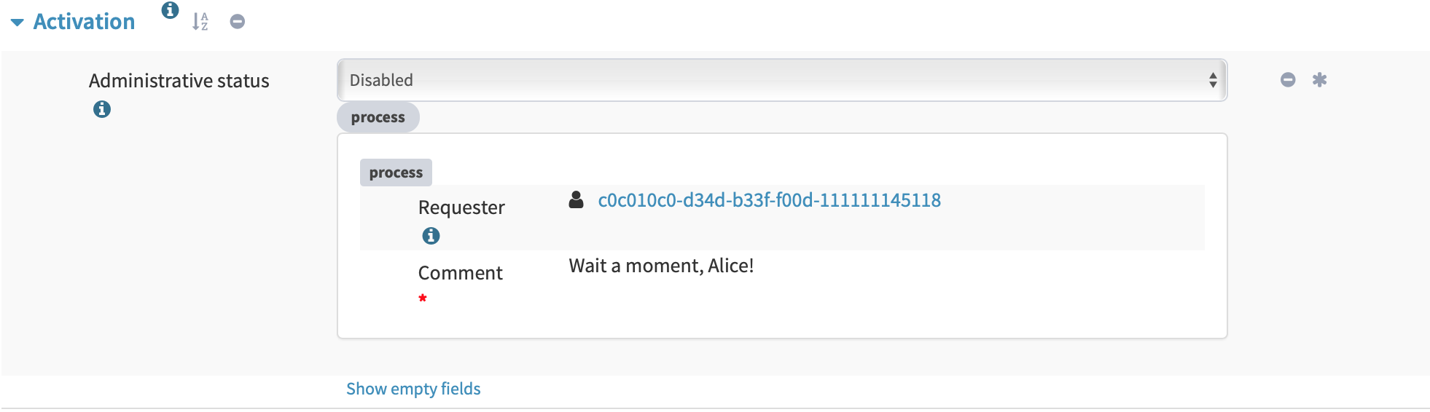
Task: Click minus icon right of status dropdown
Action: pos(1288,80)
